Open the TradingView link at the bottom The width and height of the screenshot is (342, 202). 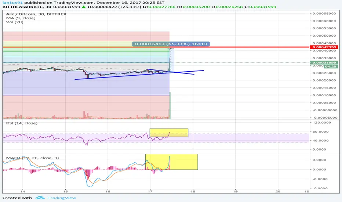[x=62, y=198]
